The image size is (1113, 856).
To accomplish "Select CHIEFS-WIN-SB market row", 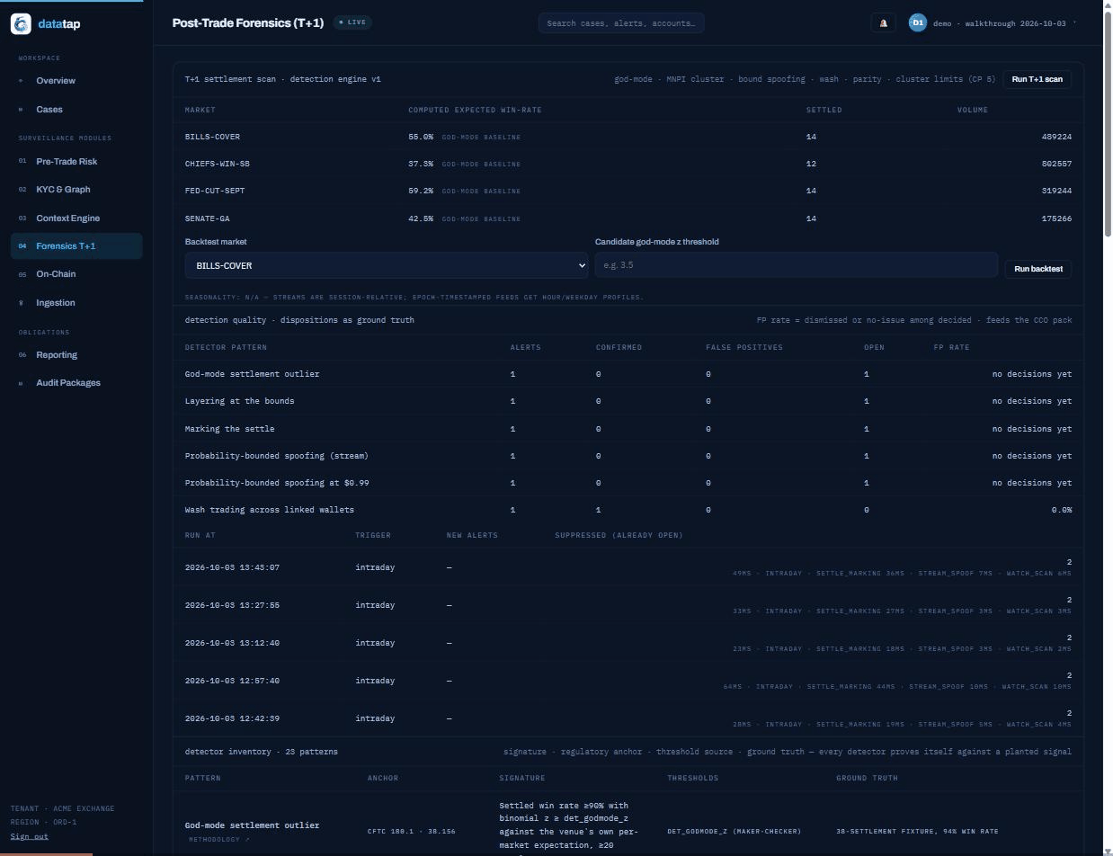I will 628,164.
